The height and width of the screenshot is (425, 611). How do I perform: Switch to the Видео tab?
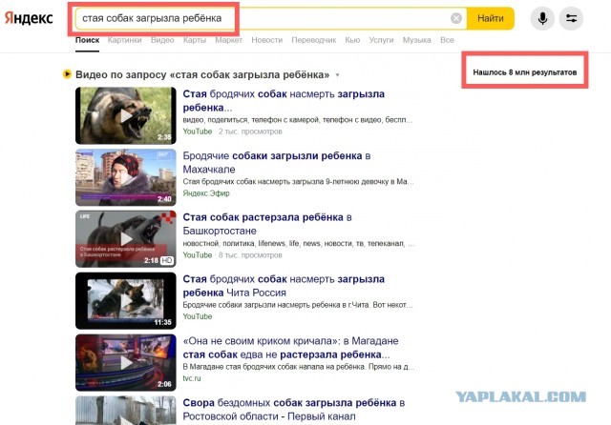162,40
